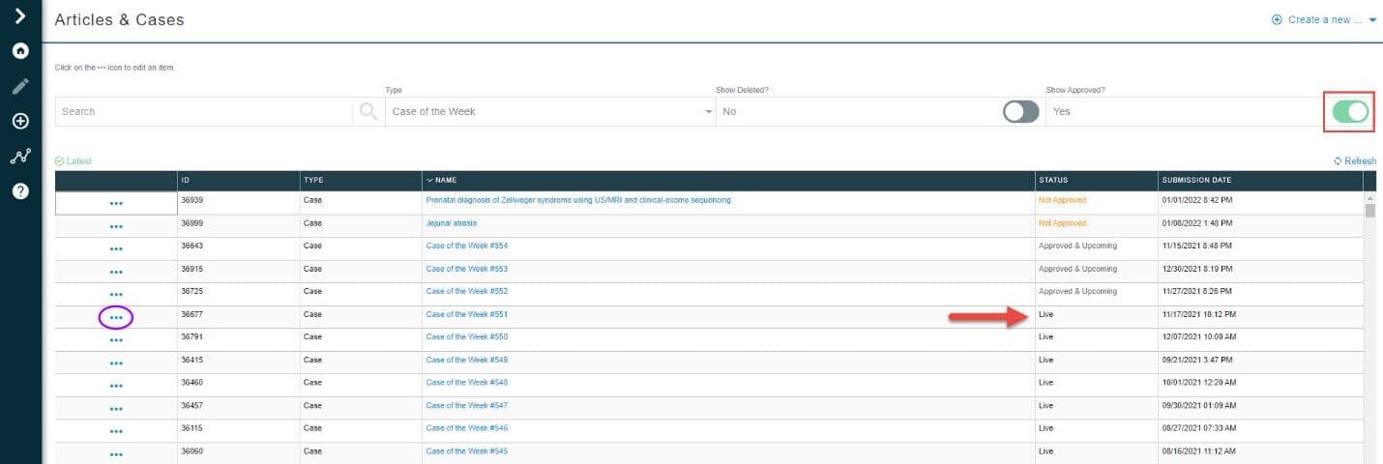Refresh the articles list
The height and width of the screenshot is (464, 1383).
click(1354, 161)
